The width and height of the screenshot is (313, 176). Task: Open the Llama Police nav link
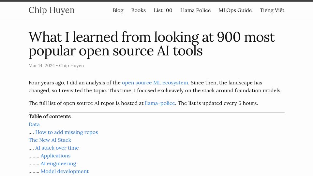click(x=195, y=10)
